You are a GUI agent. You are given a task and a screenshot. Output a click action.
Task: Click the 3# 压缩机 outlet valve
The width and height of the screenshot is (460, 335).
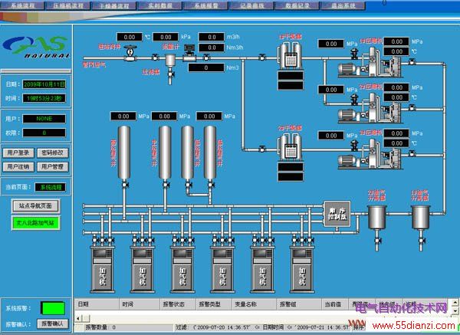click(x=412, y=153)
